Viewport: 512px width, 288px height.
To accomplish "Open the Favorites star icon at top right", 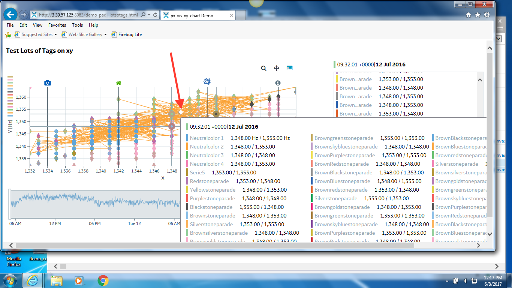I will pos(478,15).
